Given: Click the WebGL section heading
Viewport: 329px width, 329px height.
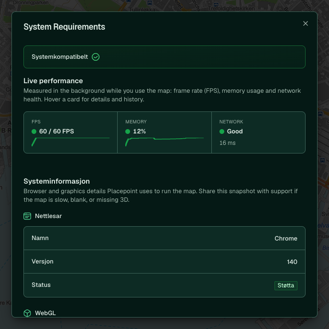Looking at the screenshot, I should (45, 313).
